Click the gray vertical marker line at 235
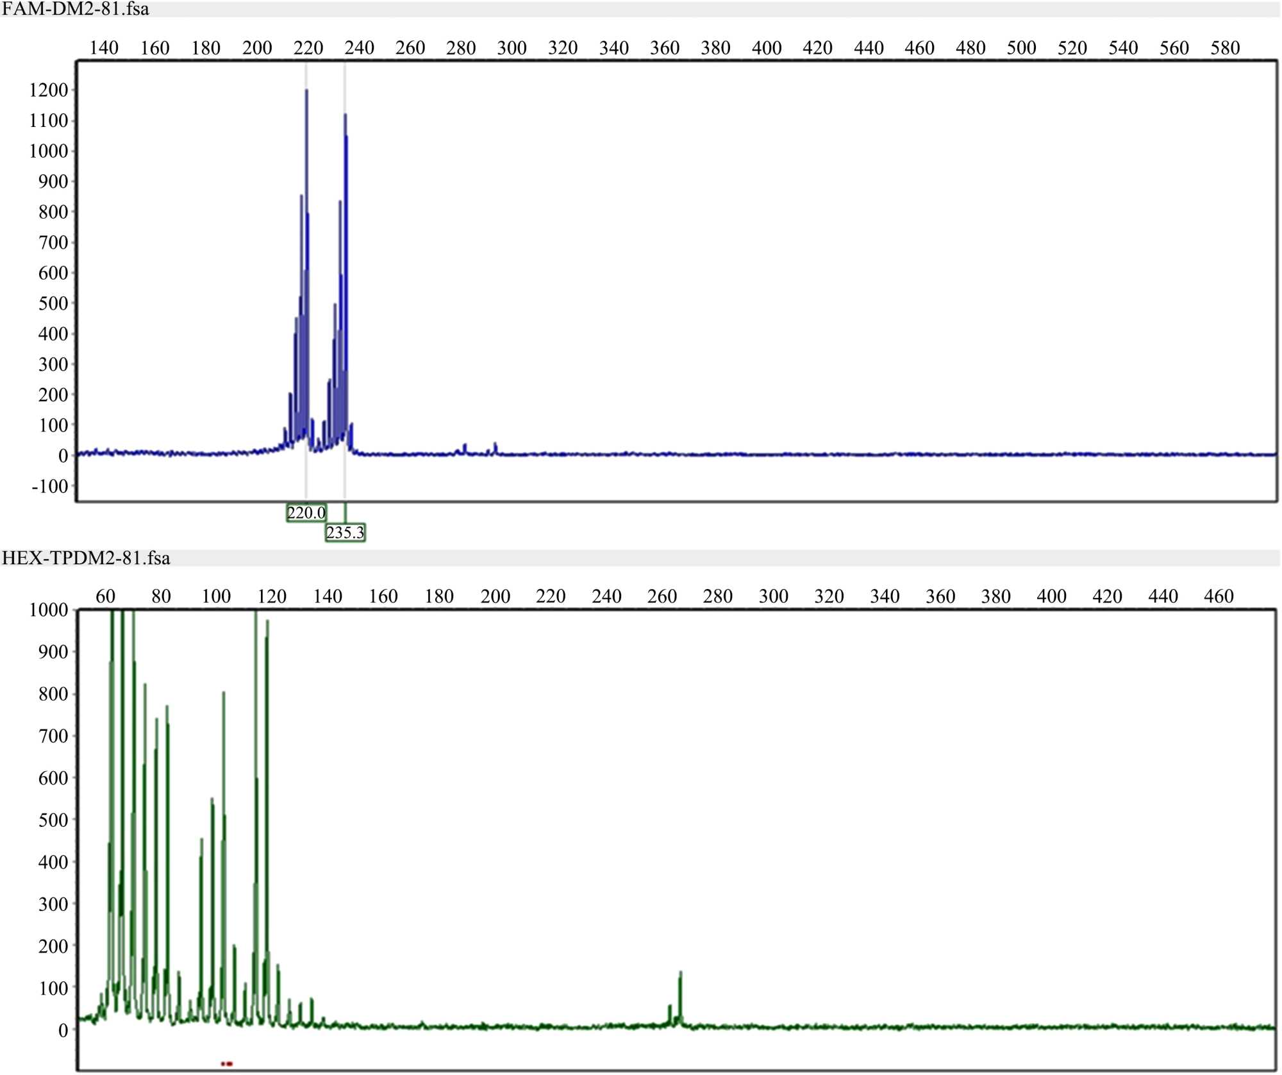 (345, 478)
